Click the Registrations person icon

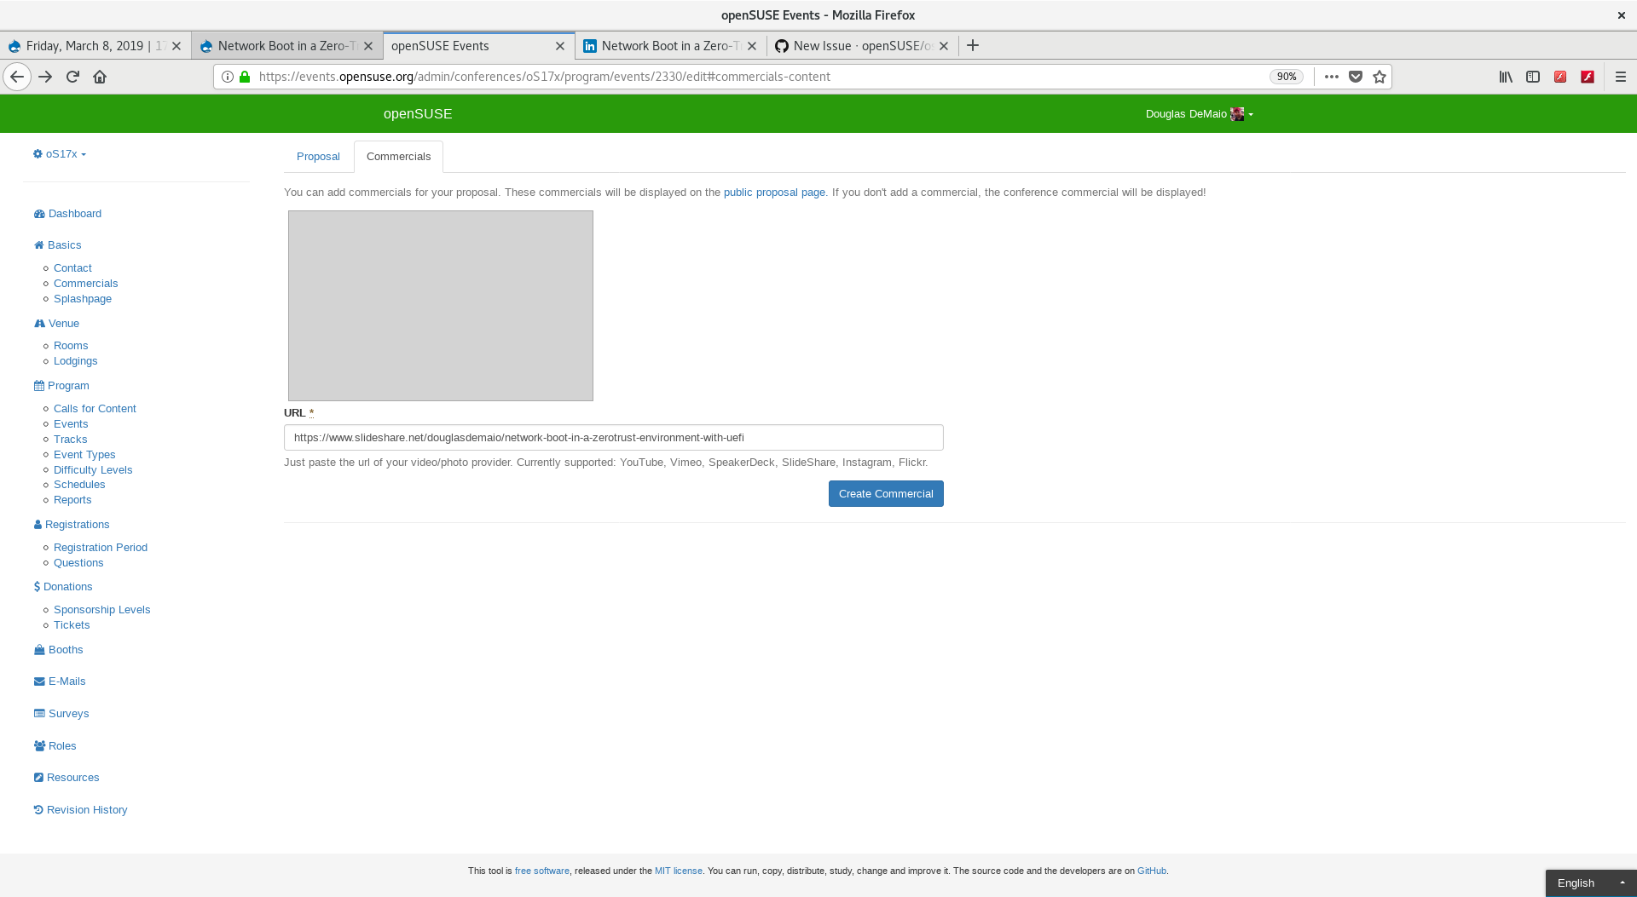[37, 525]
